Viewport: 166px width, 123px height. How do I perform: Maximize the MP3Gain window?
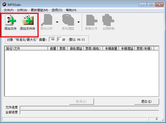tap(151, 5)
